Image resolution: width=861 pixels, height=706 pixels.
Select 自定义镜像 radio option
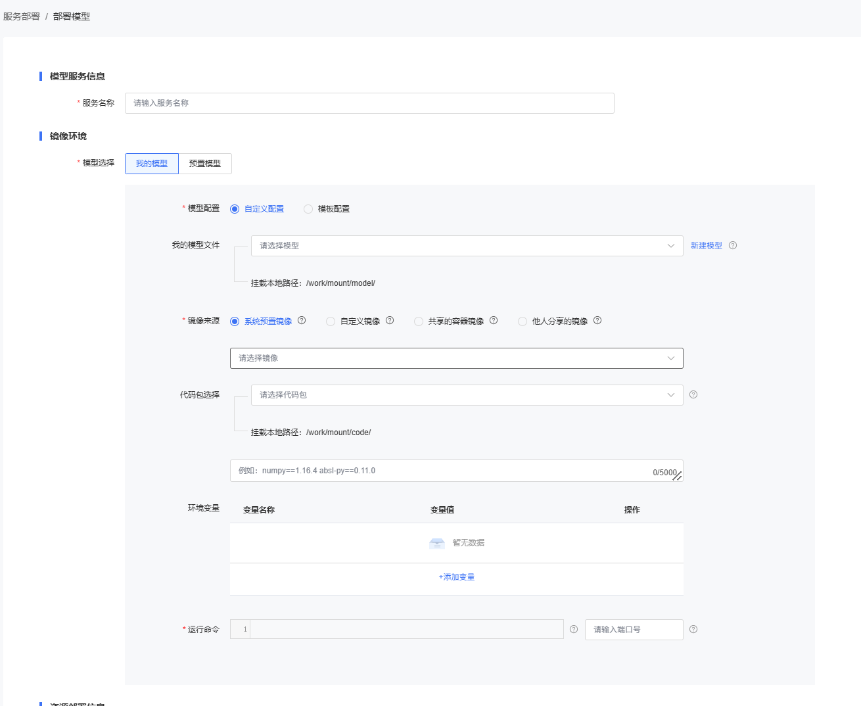point(331,321)
